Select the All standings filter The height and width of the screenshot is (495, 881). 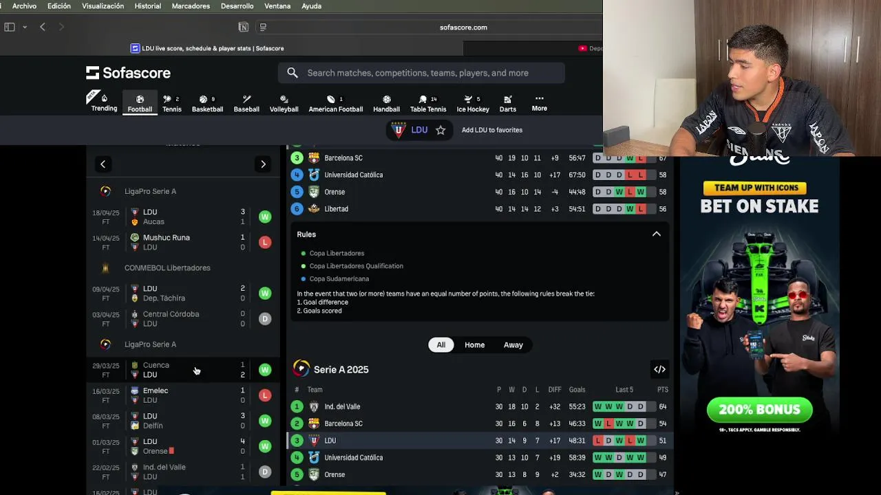point(440,345)
